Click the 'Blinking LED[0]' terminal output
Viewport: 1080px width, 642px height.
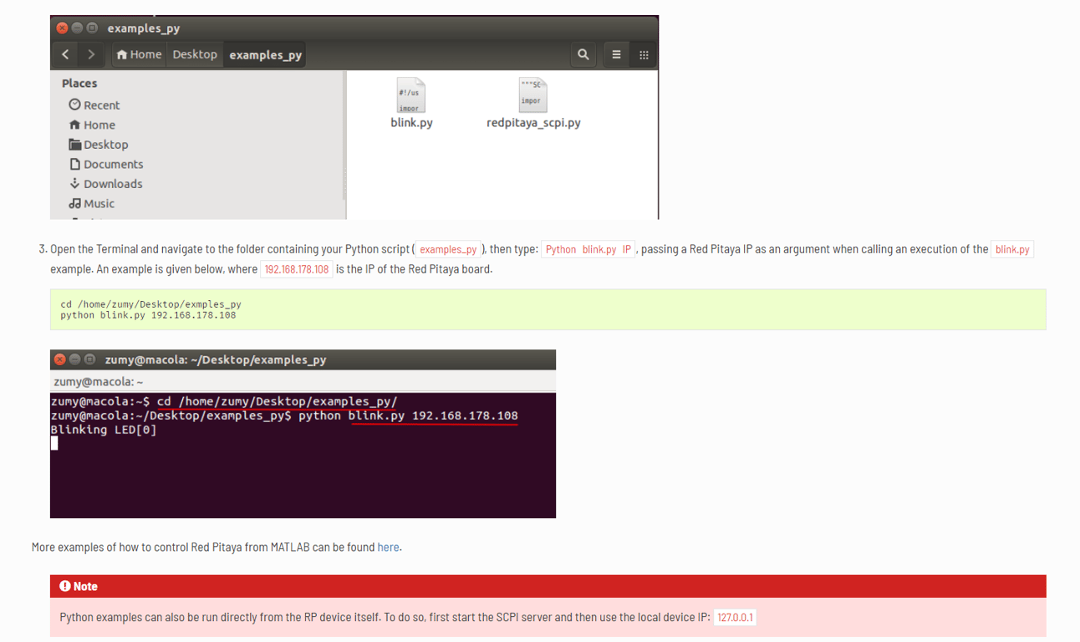click(104, 430)
